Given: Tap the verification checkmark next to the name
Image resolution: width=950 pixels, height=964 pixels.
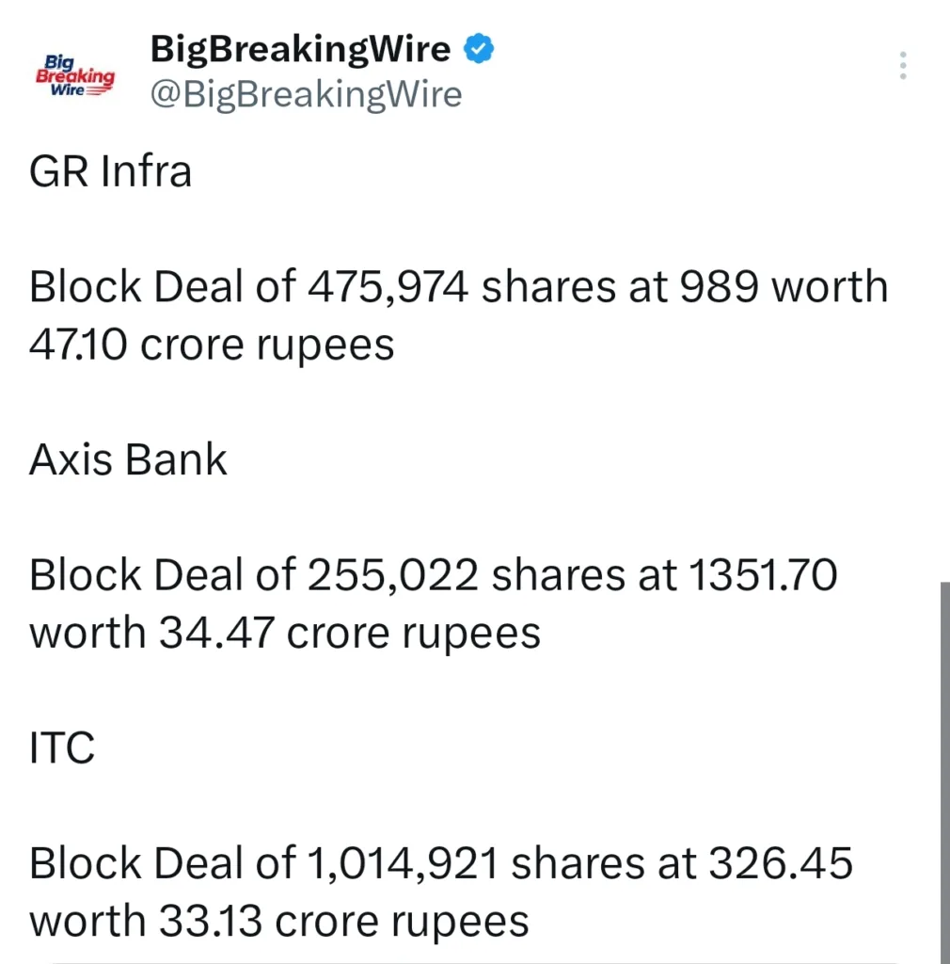Looking at the screenshot, I should 479,47.
